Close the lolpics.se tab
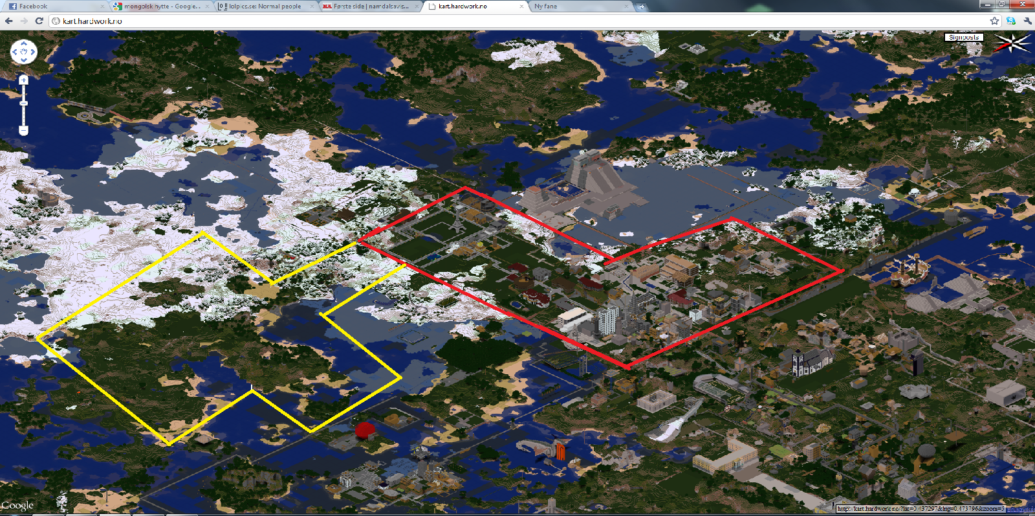Screen dimensions: 1035x516 (x=312, y=6)
